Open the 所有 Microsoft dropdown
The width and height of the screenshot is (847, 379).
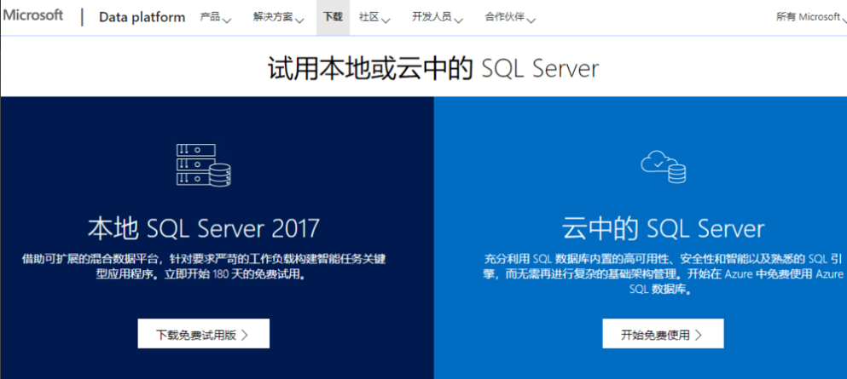(811, 17)
